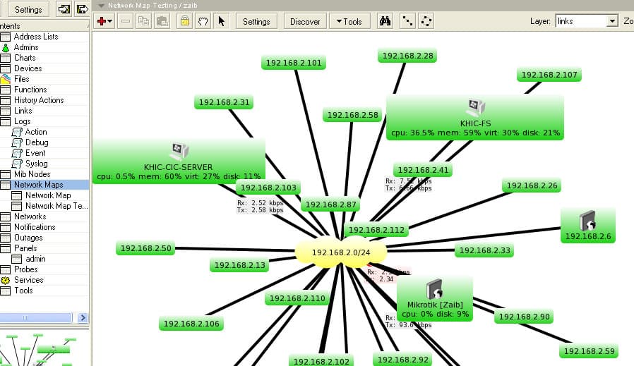Screen dimensions: 634x366
Task: Click the 192.168.2.0/24 network cloud
Action: [x=341, y=252]
